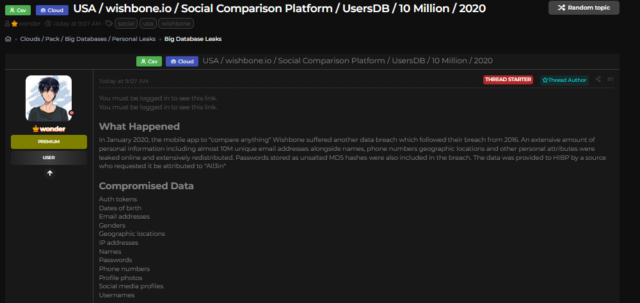Click 'Passwords' list entry

tap(115, 260)
